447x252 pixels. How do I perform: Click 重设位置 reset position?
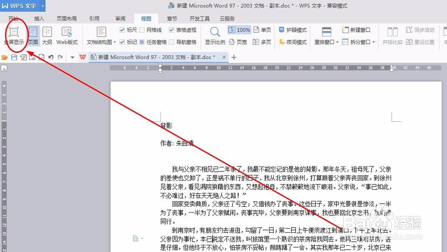(x=420, y=42)
